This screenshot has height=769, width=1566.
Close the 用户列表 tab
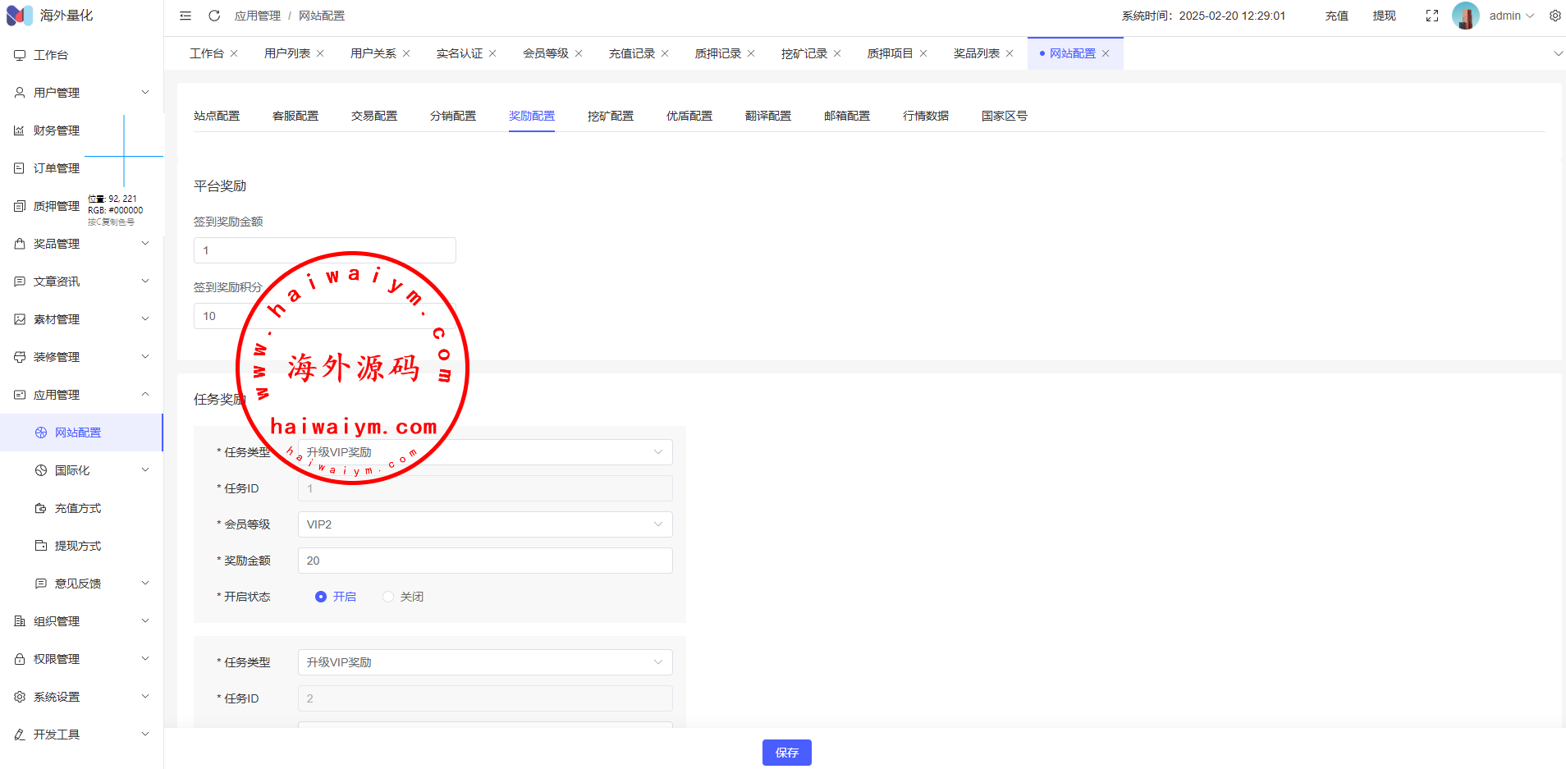(320, 53)
